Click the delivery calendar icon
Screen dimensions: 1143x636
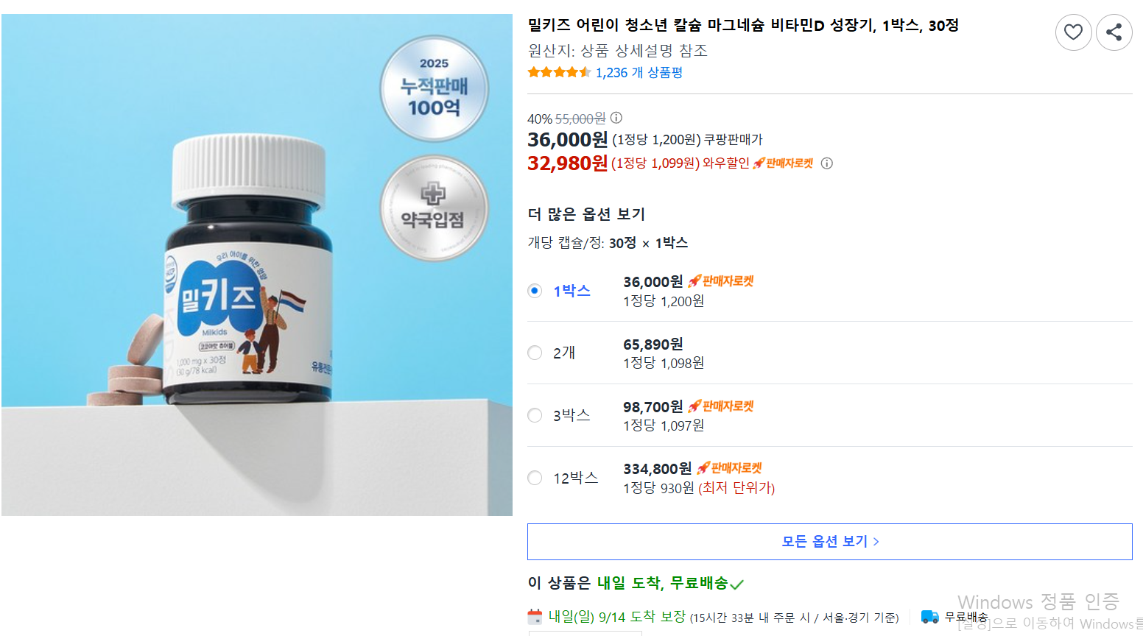pos(535,617)
